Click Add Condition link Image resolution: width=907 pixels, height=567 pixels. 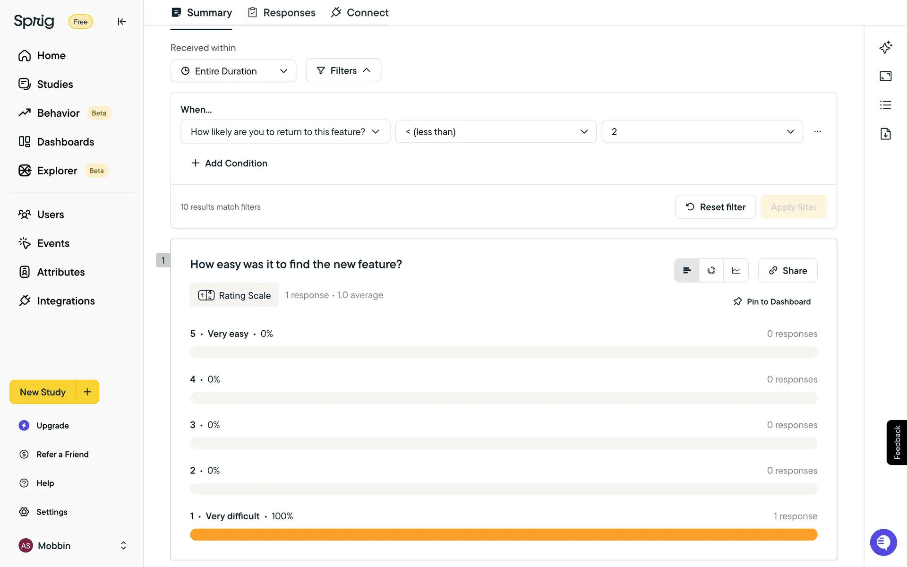(230, 163)
